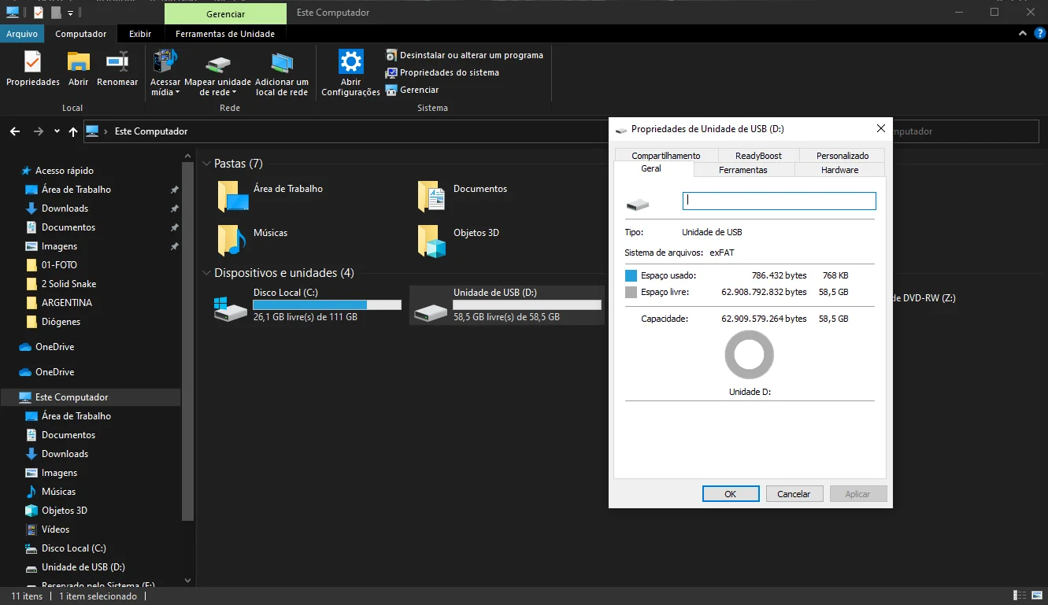Image resolution: width=1048 pixels, height=605 pixels.
Task: Click the chevron before Este Computador in address bar
Action: pyautogui.click(x=107, y=131)
